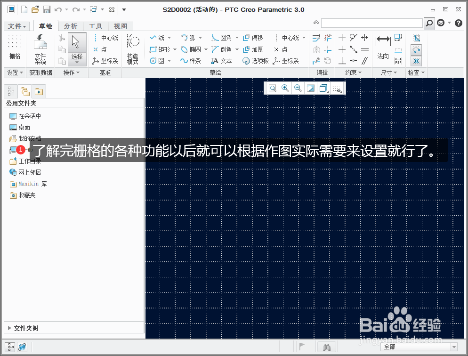Switch to the Tools tab

96,26
